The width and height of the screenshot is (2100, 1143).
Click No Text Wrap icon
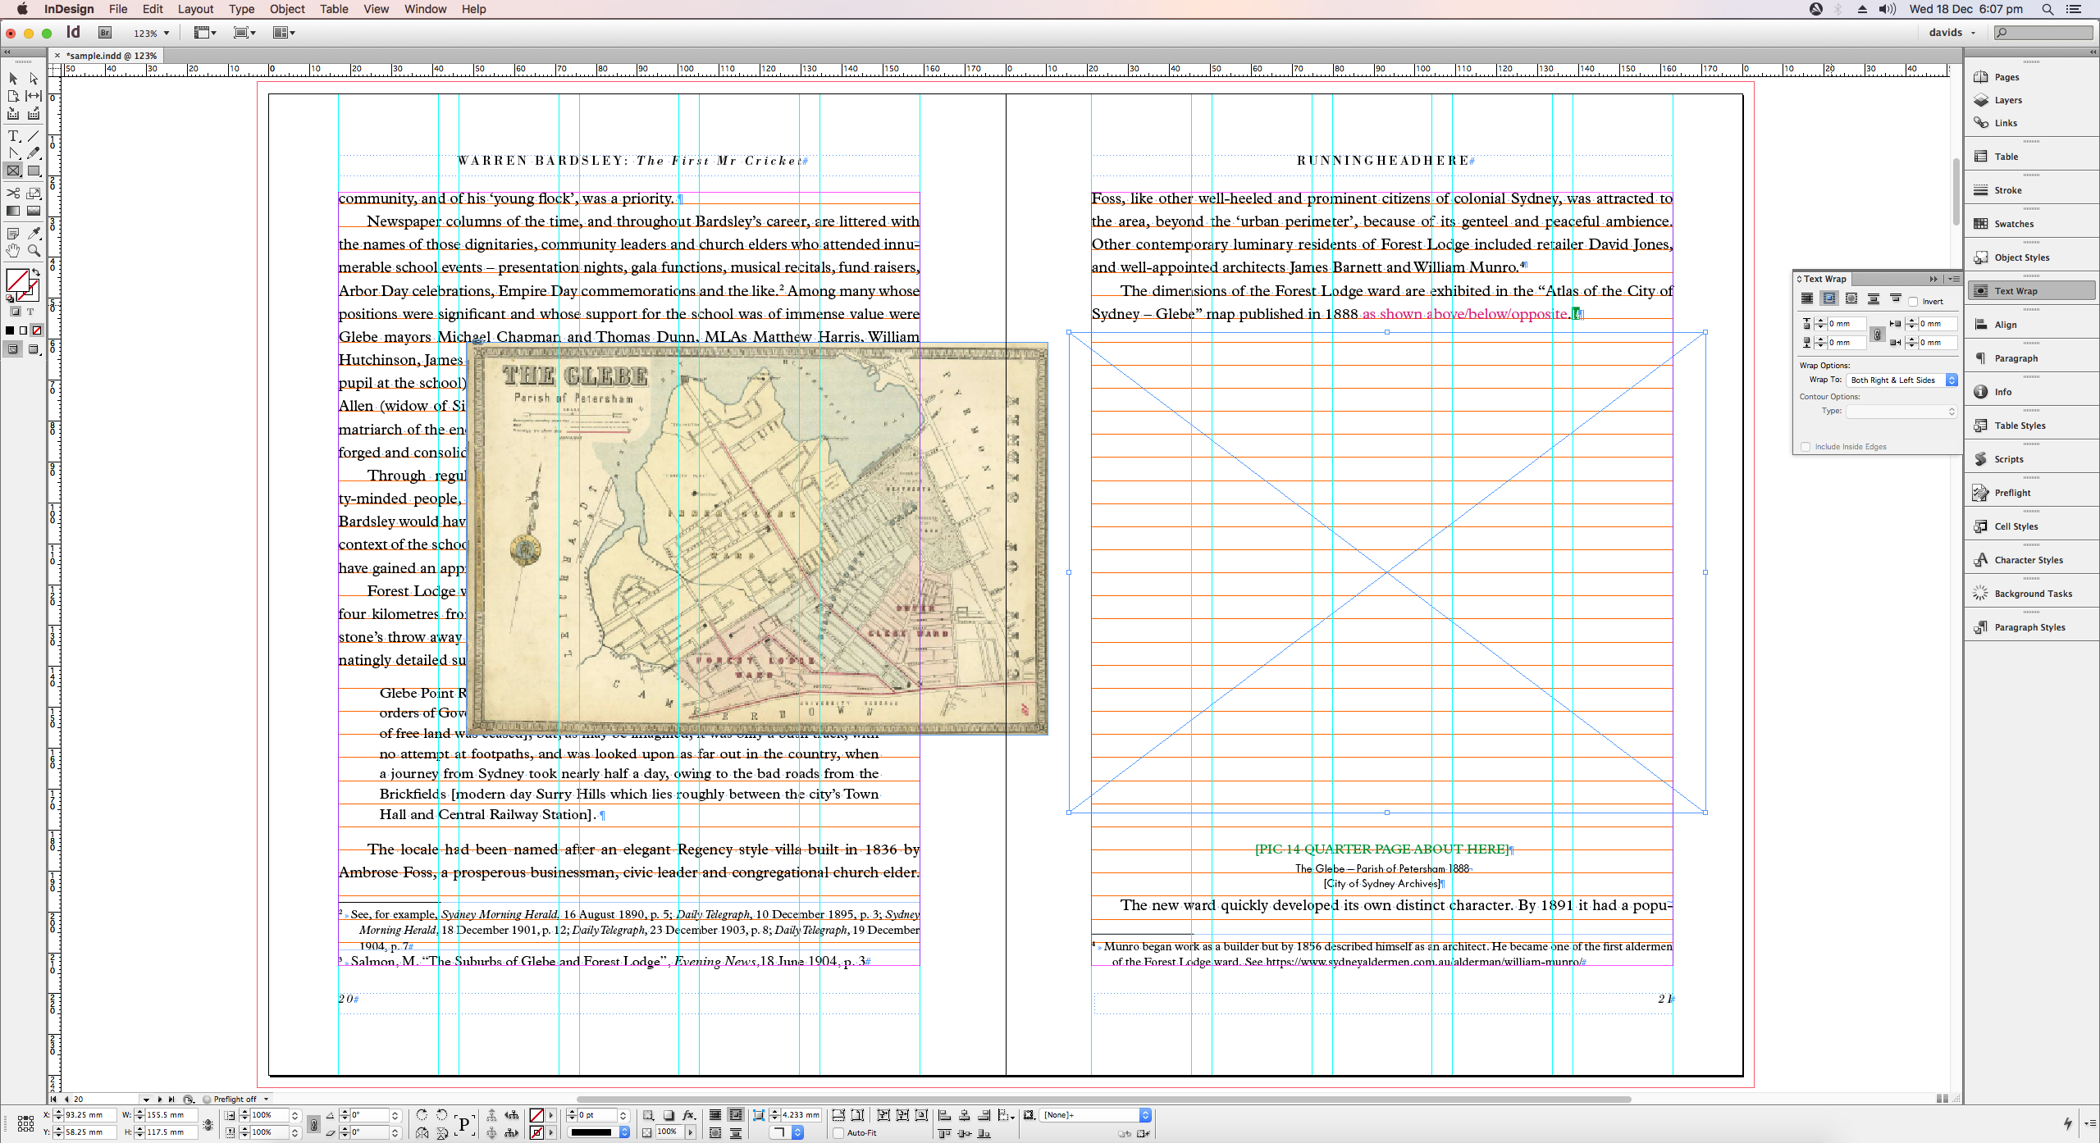[x=1807, y=299]
